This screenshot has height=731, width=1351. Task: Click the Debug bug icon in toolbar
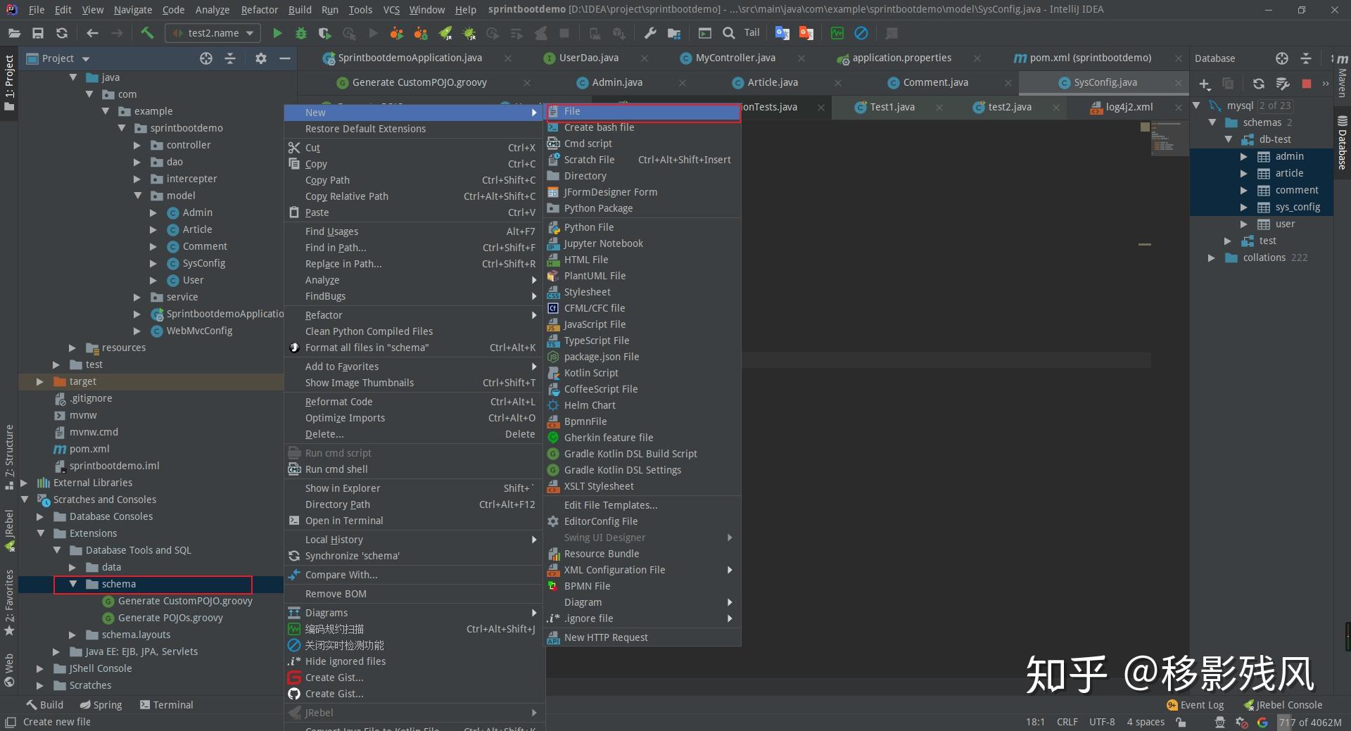click(x=301, y=33)
